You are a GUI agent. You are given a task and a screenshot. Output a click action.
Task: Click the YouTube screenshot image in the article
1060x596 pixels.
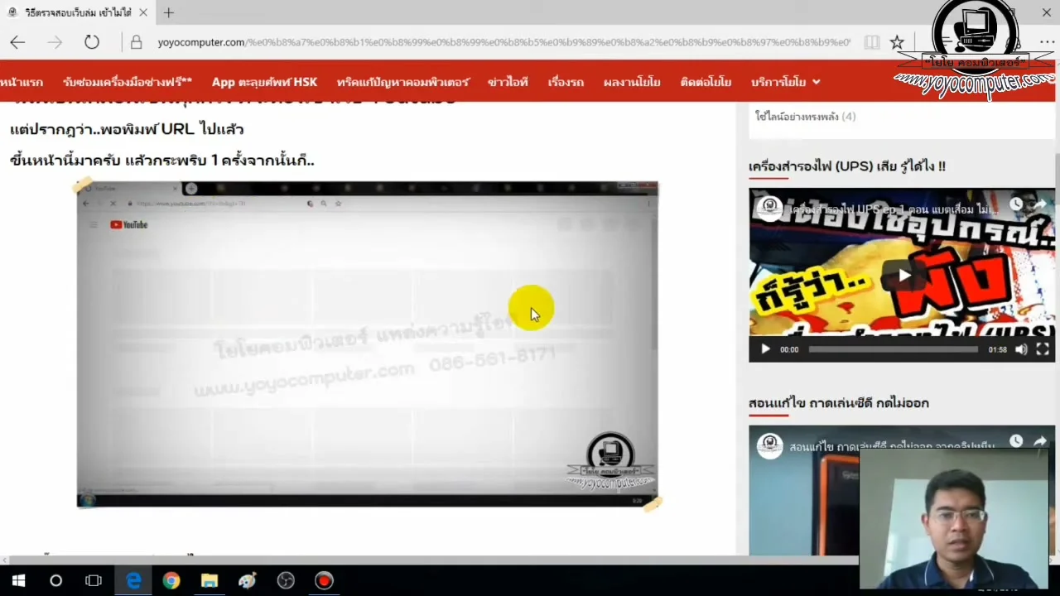pyautogui.click(x=367, y=344)
